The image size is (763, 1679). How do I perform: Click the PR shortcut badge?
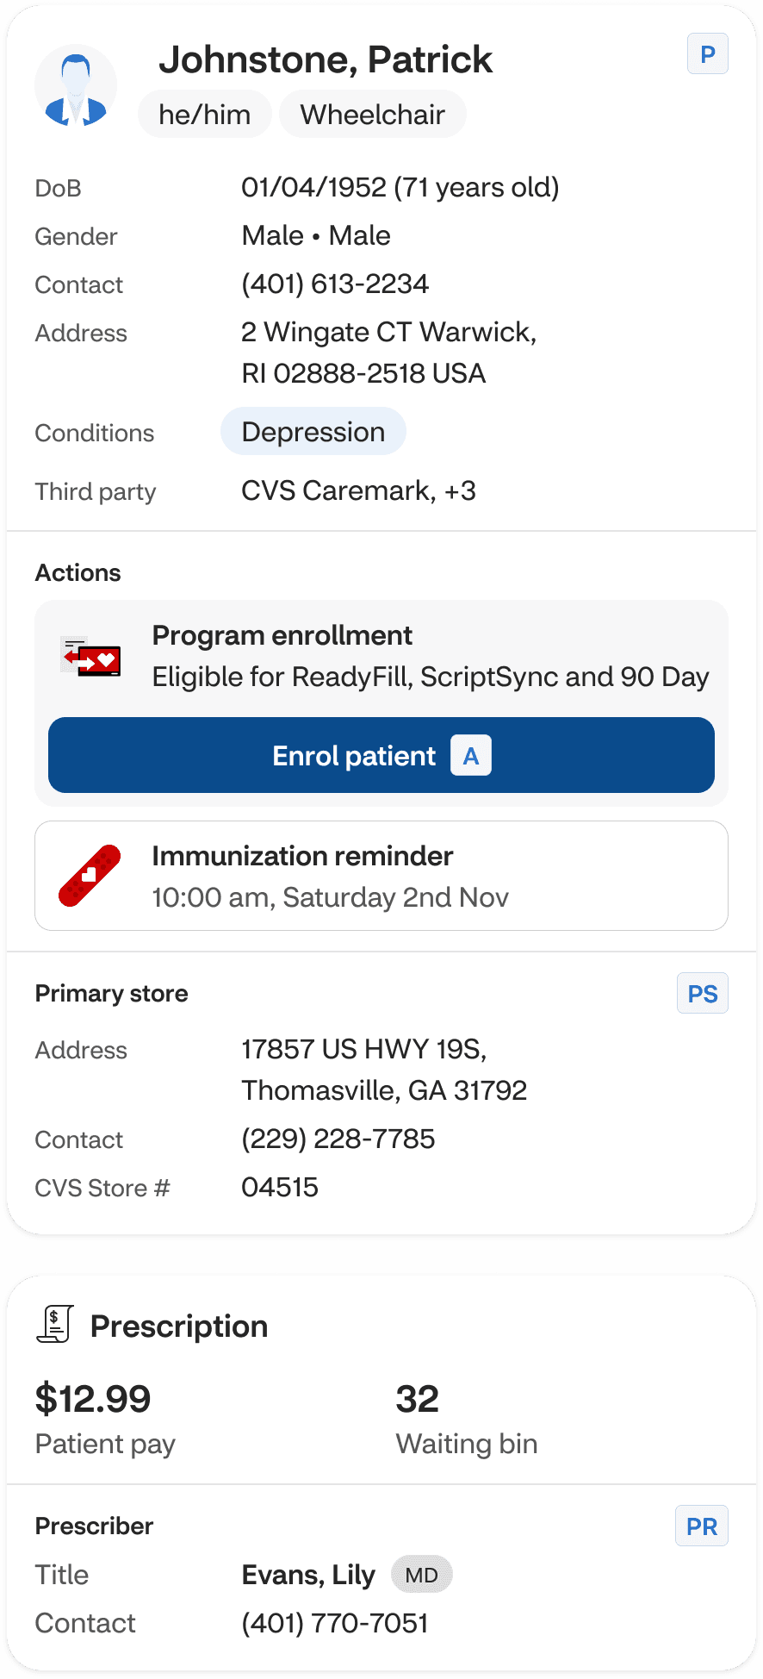coord(701,1526)
